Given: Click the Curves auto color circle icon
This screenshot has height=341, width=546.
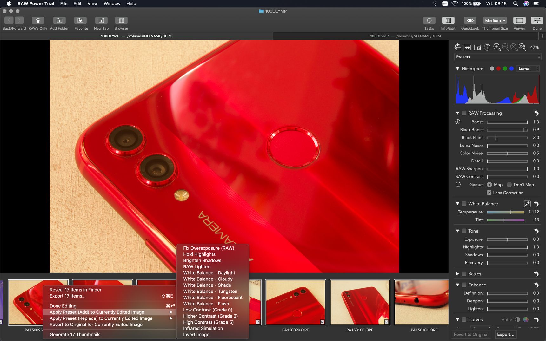Looking at the screenshot, I should pyautogui.click(x=526, y=320).
